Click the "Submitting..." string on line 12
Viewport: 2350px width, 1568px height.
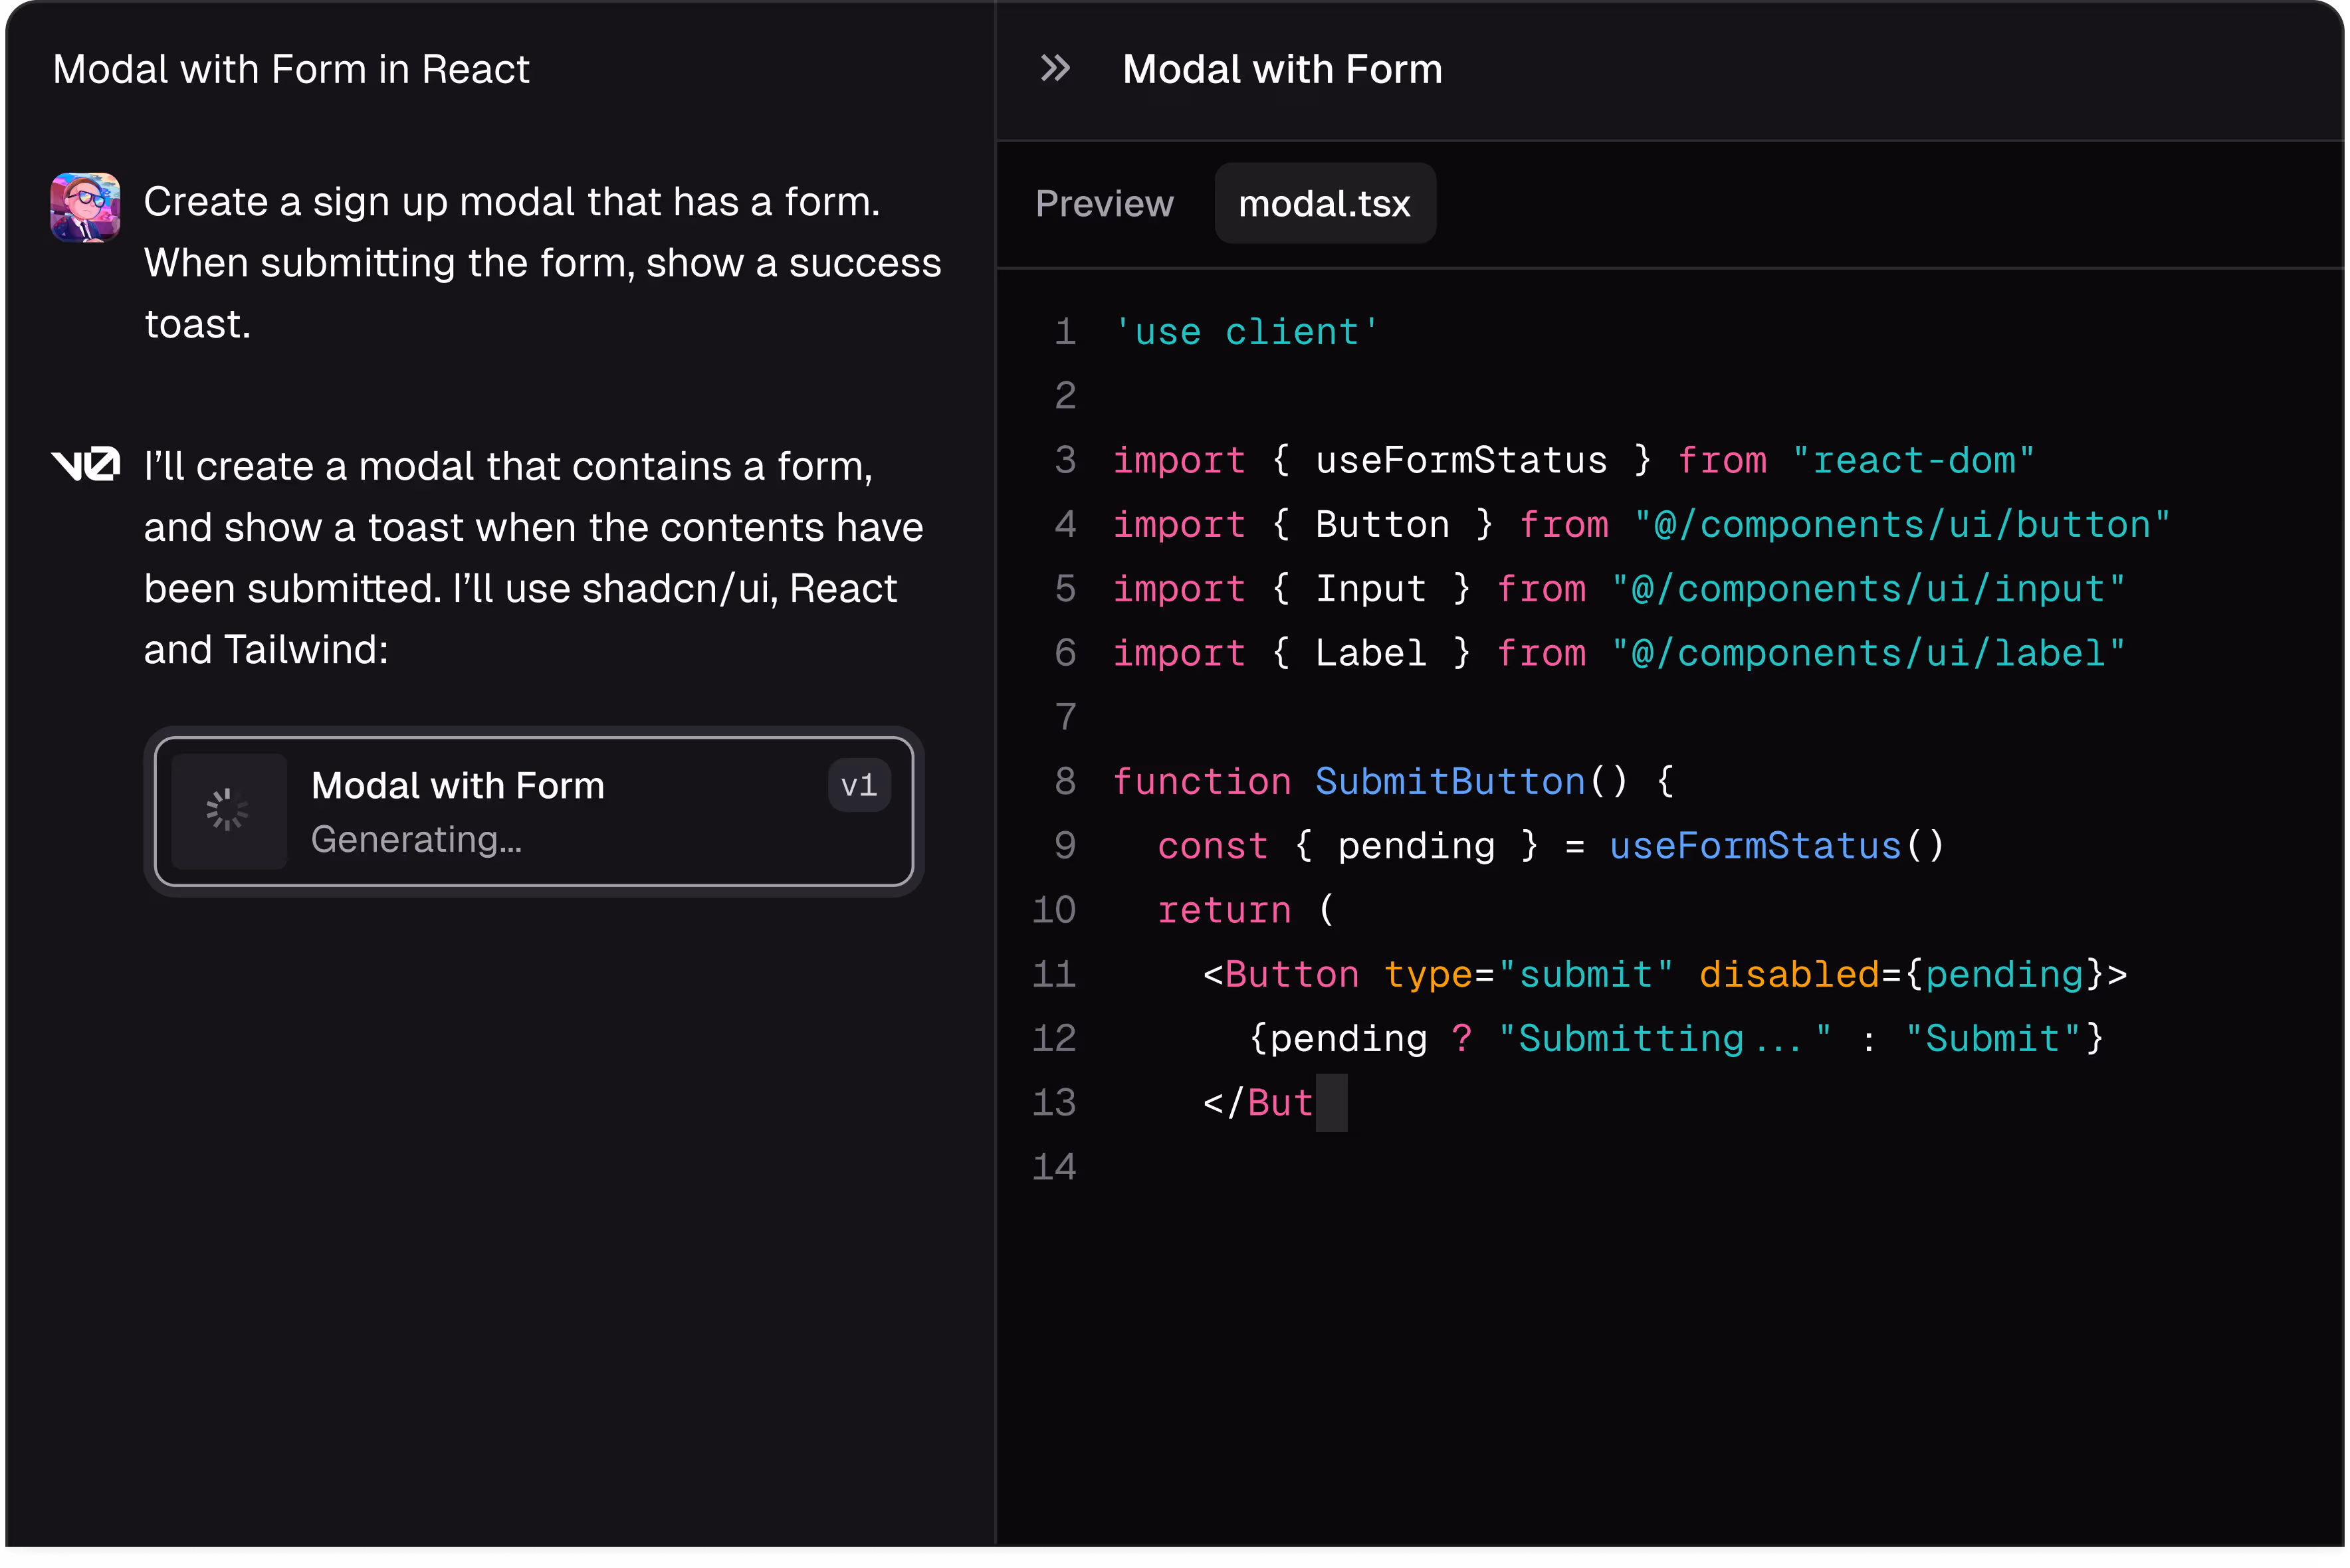(1665, 1039)
